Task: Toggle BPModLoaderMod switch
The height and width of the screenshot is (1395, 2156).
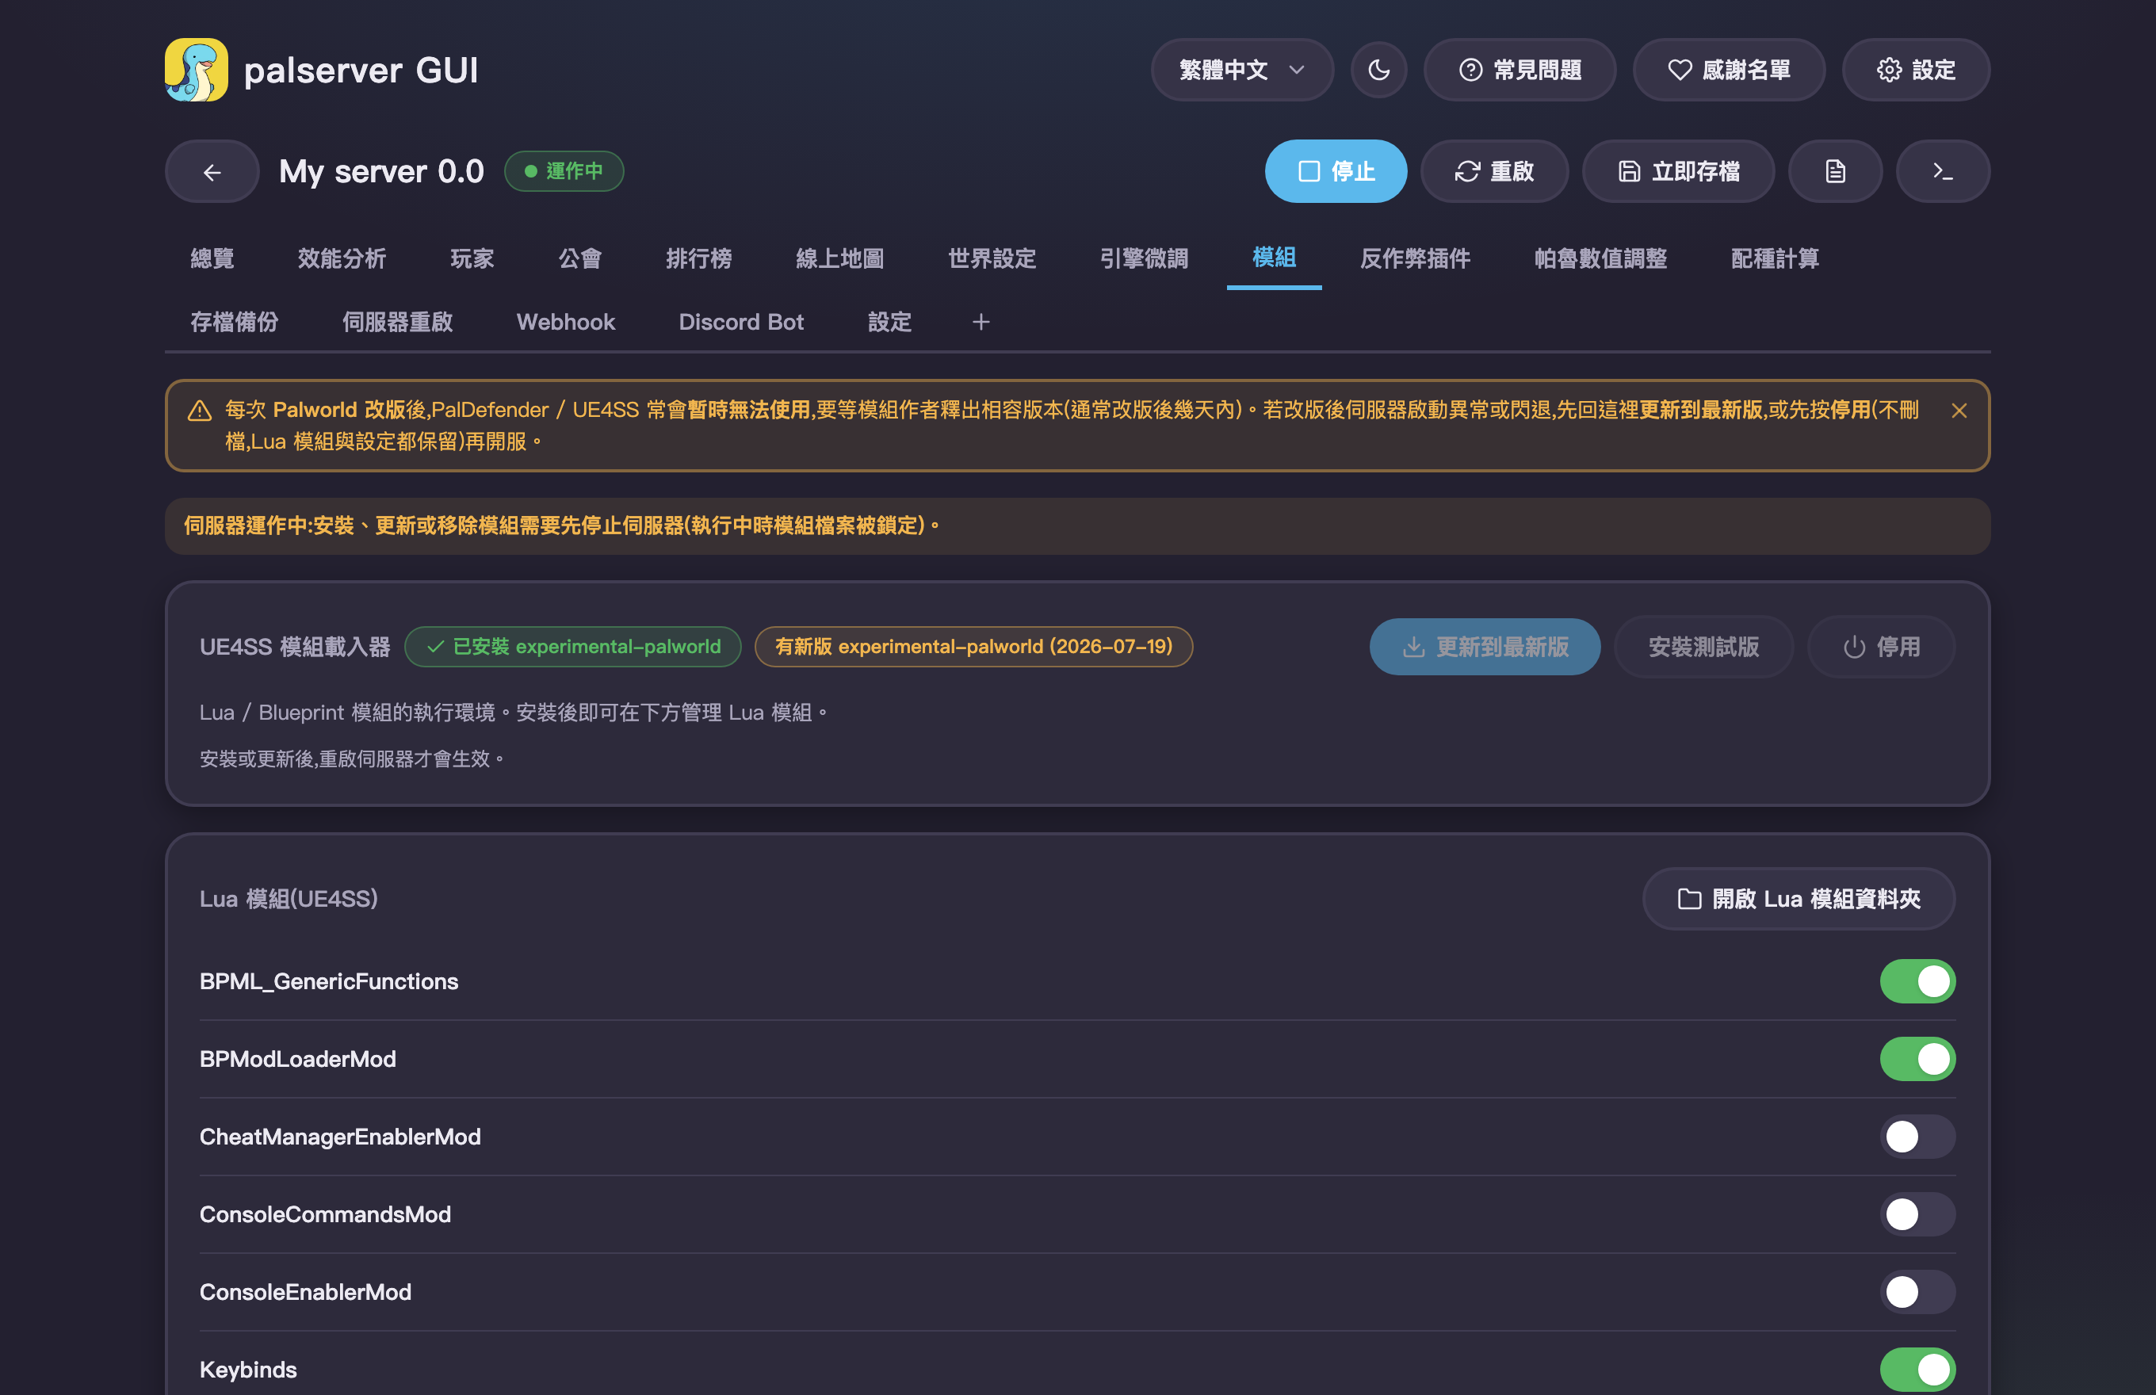Action: (1917, 1059)
